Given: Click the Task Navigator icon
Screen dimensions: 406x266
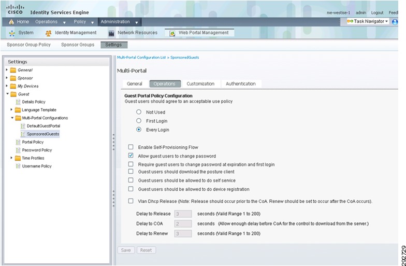Looking at the screenshot, I should (x=350, y=22).
